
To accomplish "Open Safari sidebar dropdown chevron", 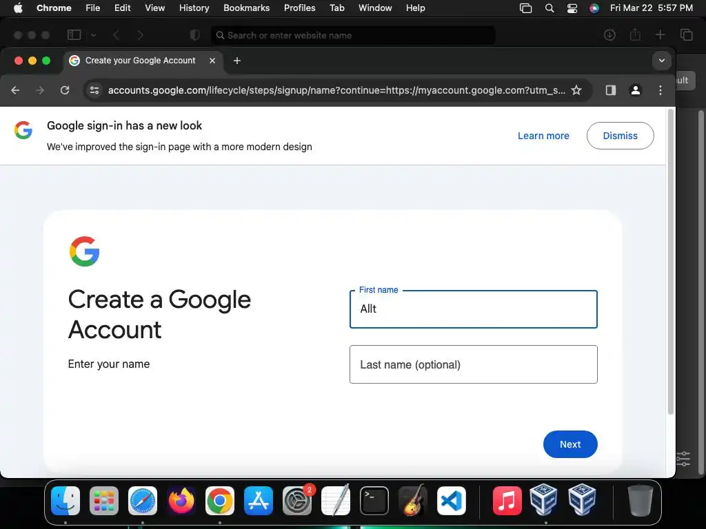I will pos(93,35).
